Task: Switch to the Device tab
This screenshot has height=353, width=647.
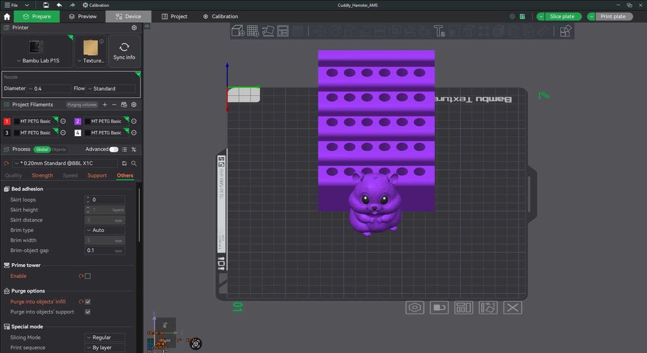Action: (128, 16)
